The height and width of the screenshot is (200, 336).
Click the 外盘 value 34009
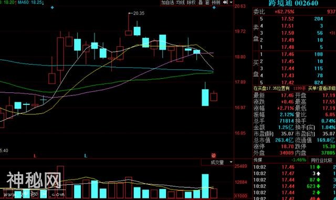point(287,153)
